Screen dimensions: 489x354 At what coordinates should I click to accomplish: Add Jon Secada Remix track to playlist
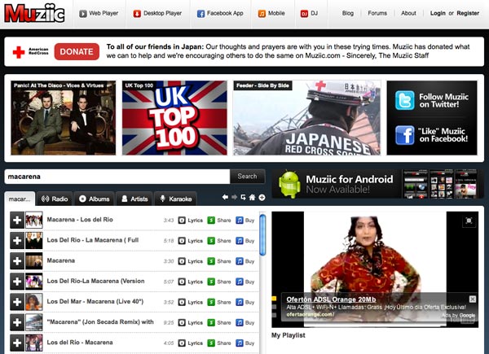coord(17,322)
